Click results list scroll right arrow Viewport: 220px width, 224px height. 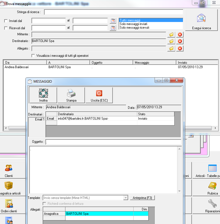215,128
